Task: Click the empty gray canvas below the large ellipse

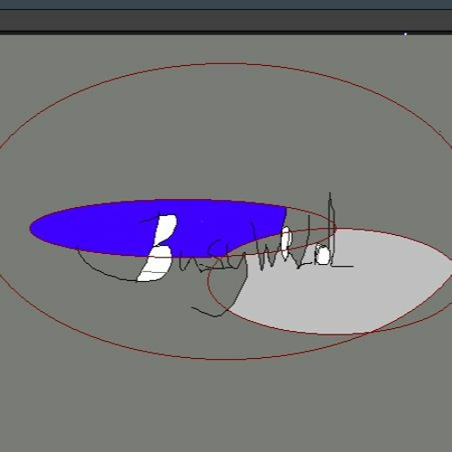Action: pyautogui.click(x=226, y=404)
